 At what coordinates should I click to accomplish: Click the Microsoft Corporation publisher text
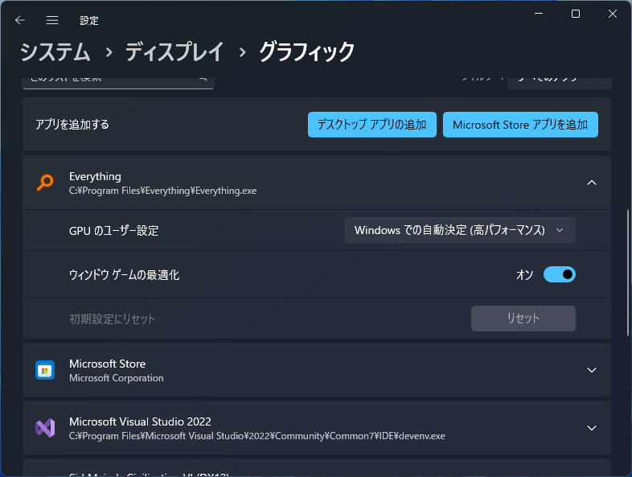pos(117,378)
